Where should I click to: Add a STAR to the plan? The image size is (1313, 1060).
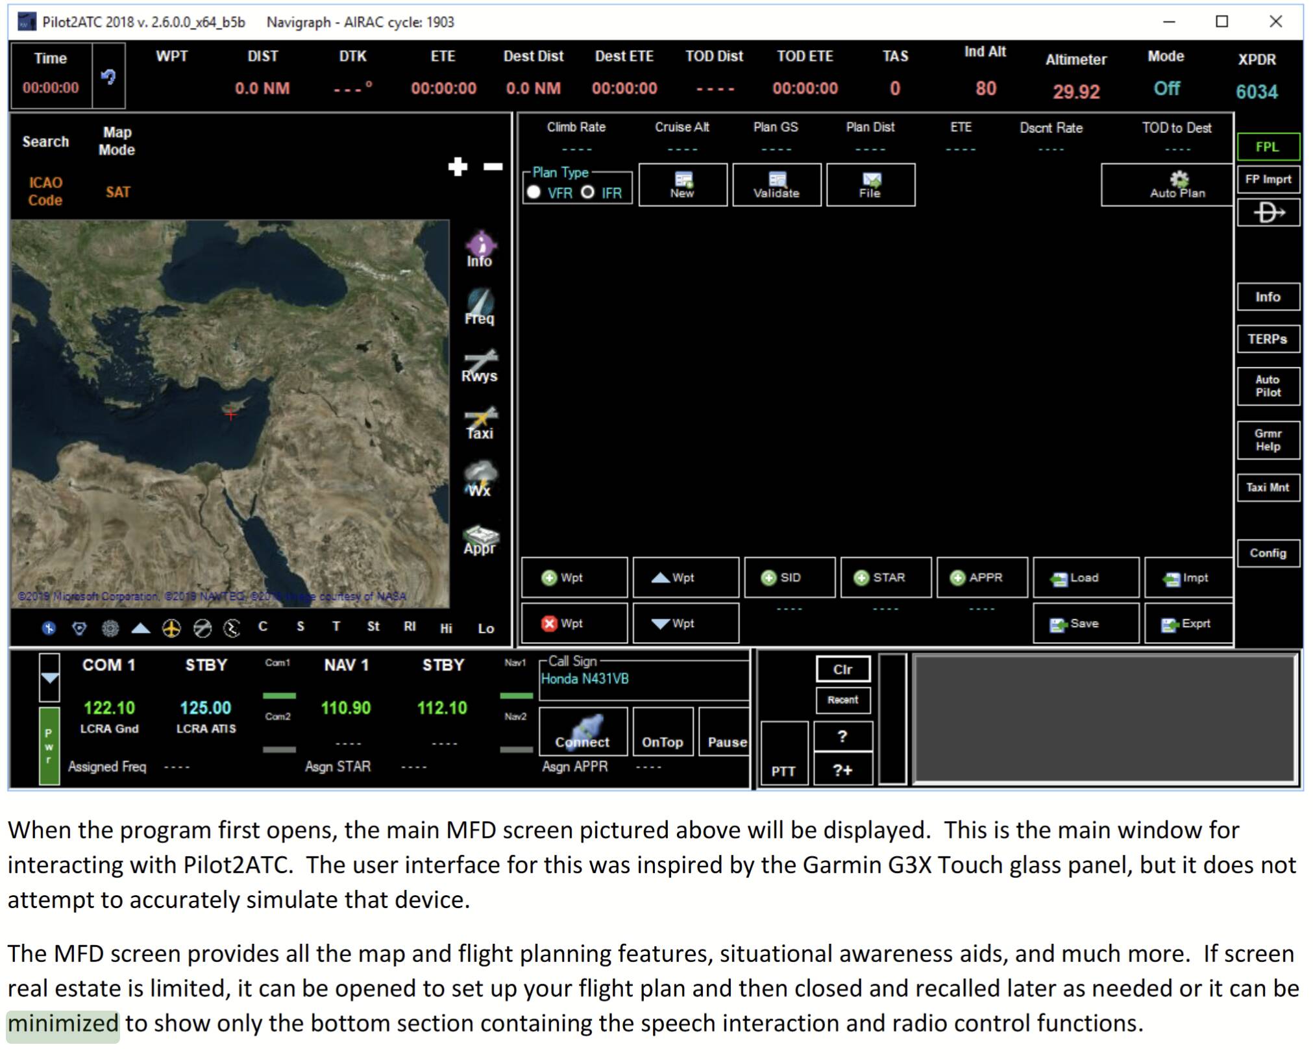click(x=885, y=577)
